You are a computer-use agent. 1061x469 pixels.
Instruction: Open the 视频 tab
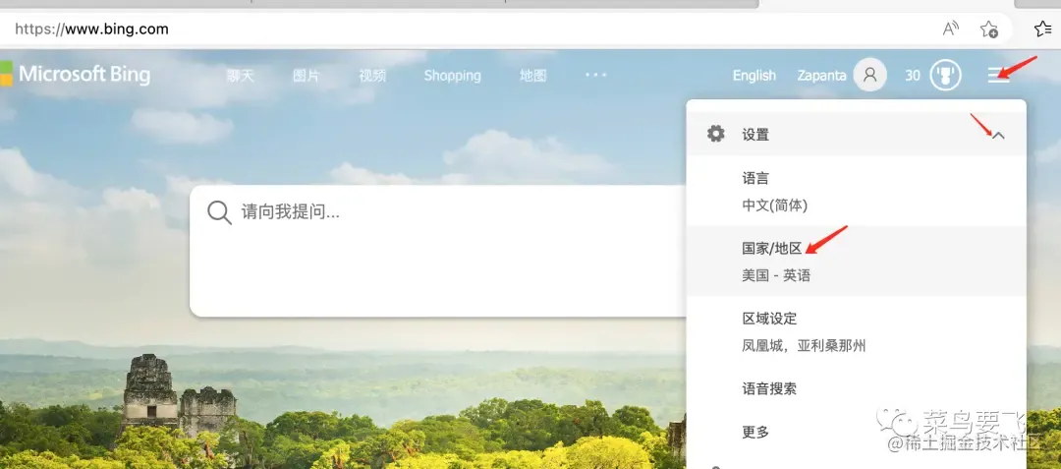(x=372, y=76)
